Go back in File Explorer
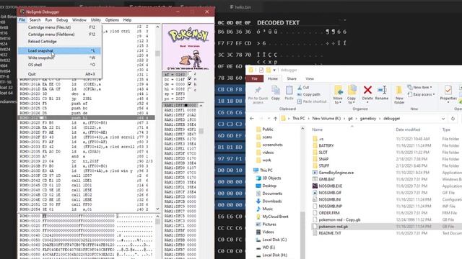Image resolution: width=462 pixels, height=259 pixels. point(252,119)
